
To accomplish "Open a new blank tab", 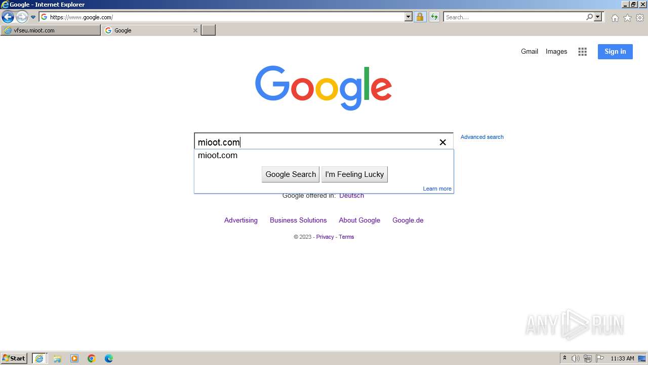I will 209,30.
